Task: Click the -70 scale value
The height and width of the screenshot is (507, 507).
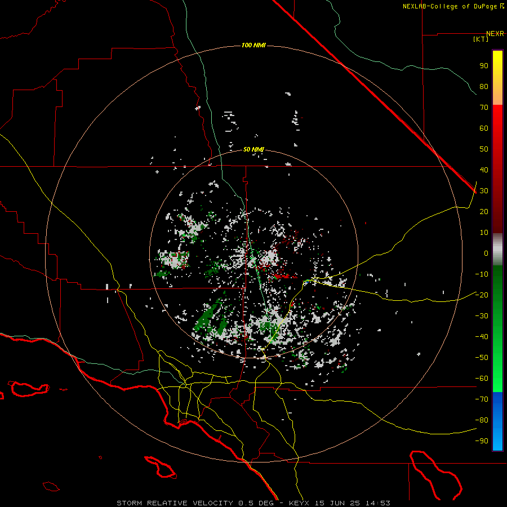Action: coord(482,399)
